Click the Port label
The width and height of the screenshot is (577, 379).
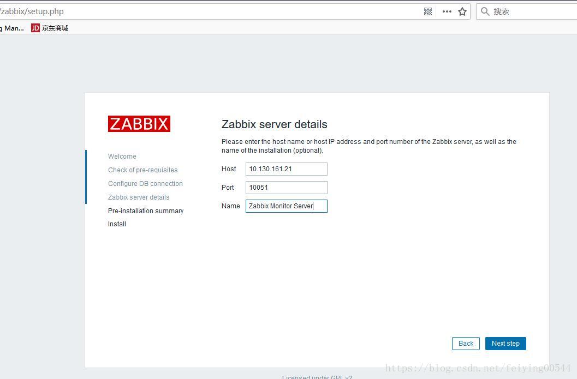point(228,188)
